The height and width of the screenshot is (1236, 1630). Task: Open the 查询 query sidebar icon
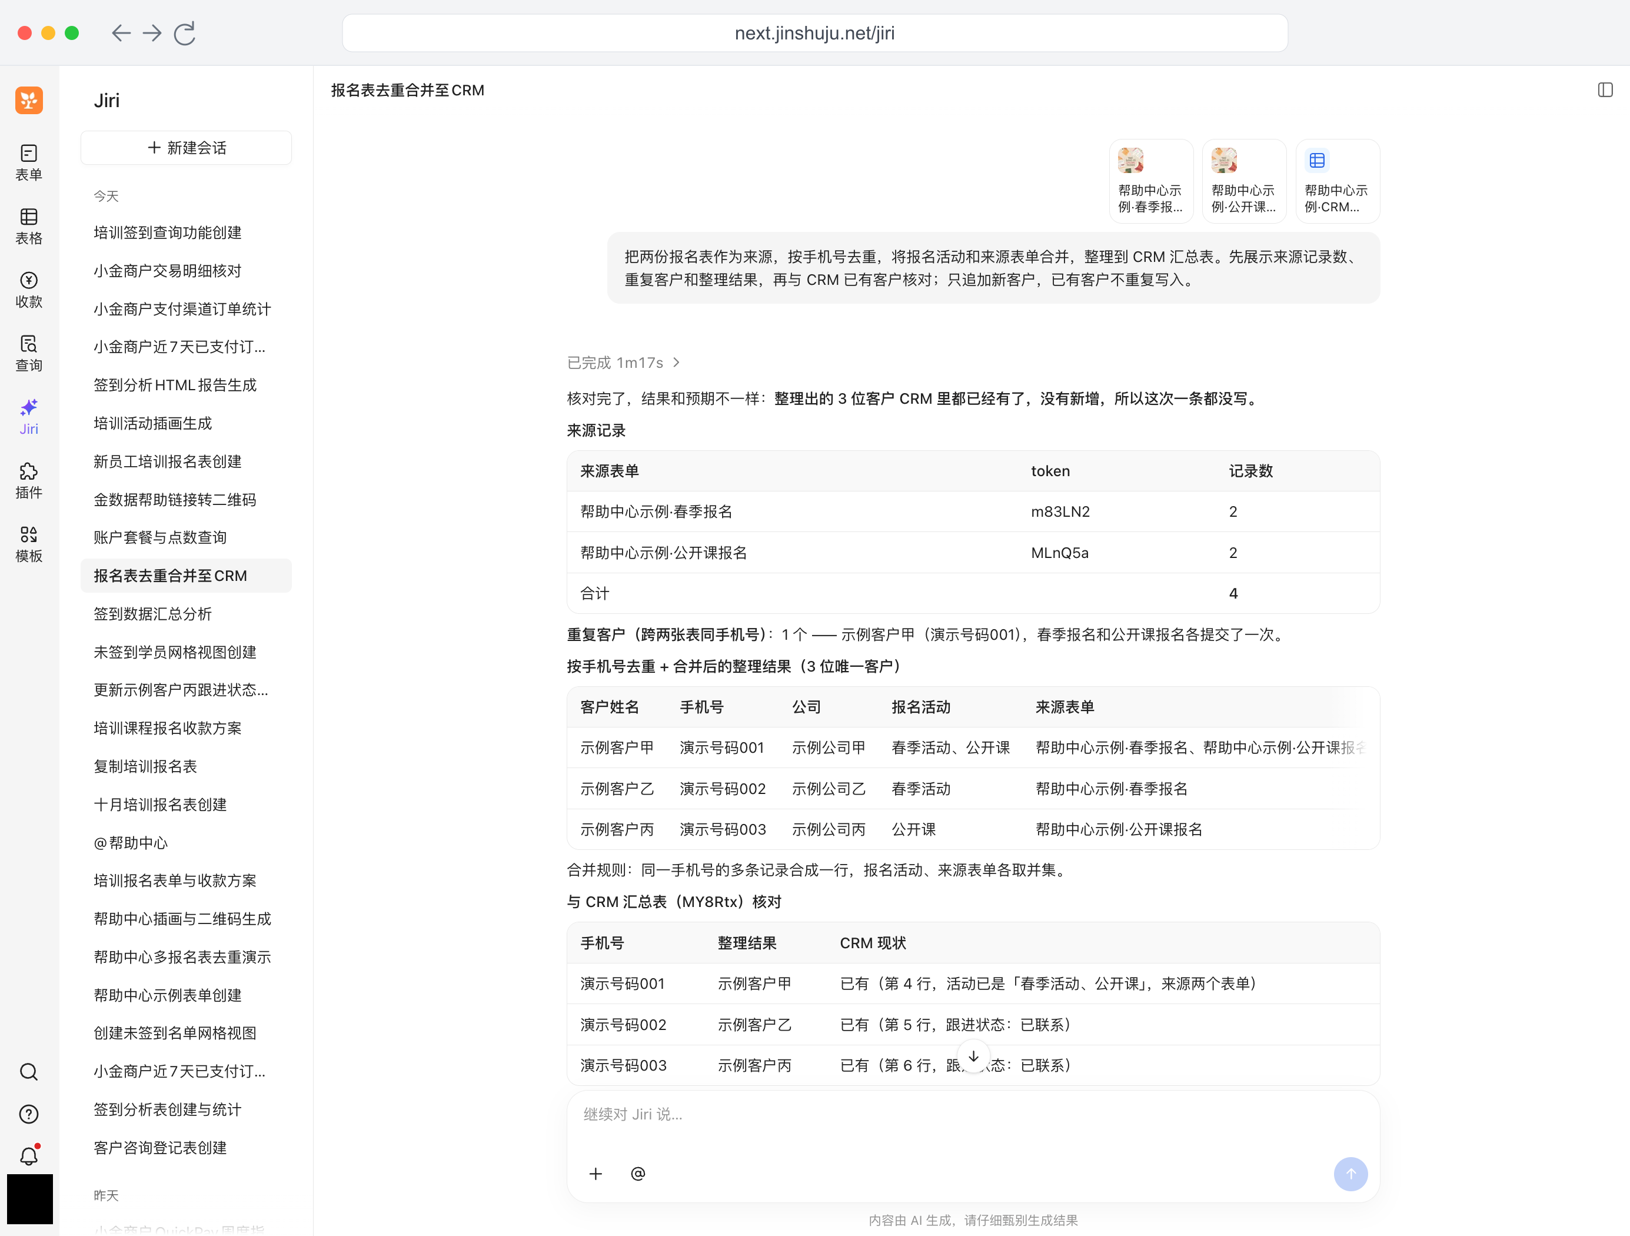click(x=29, y=353)
